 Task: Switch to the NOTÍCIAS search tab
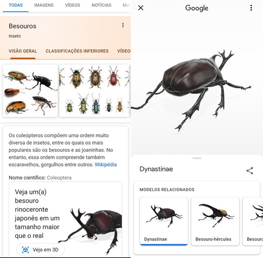pos(101,5)
